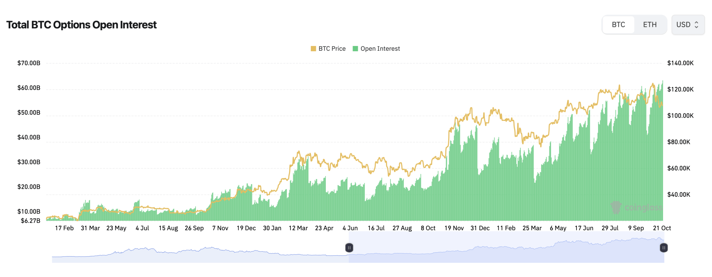Select the BTC tab in the asset switcher
Screen dimensions: 712x277
(x=618, y=24)
